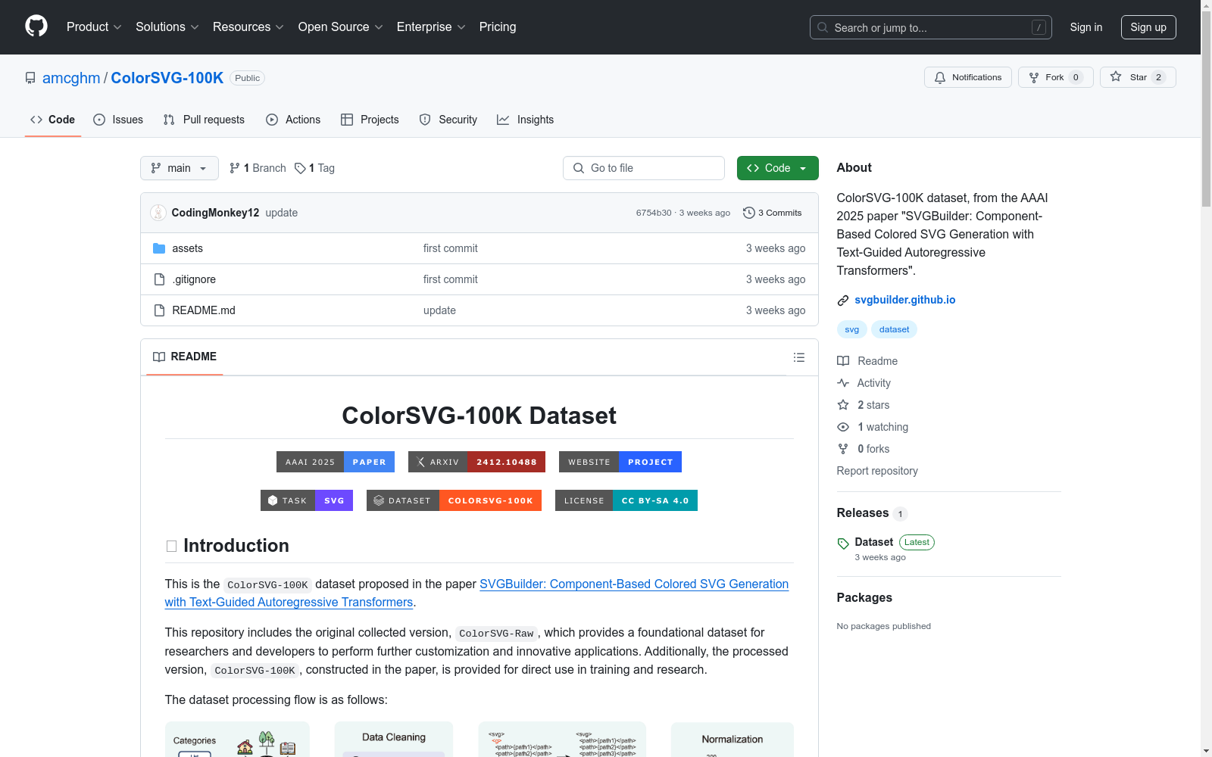Open the Security tab
The image size is (1212, 757).
(x=448, y=120)
